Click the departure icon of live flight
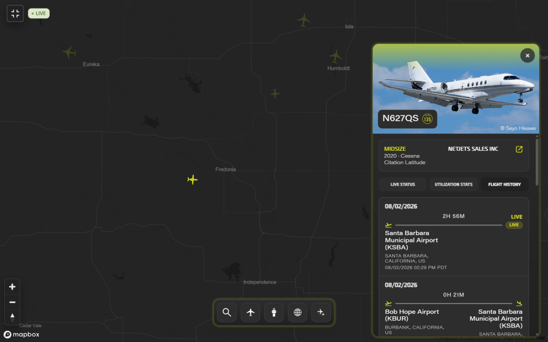 (x=389, y=225)
